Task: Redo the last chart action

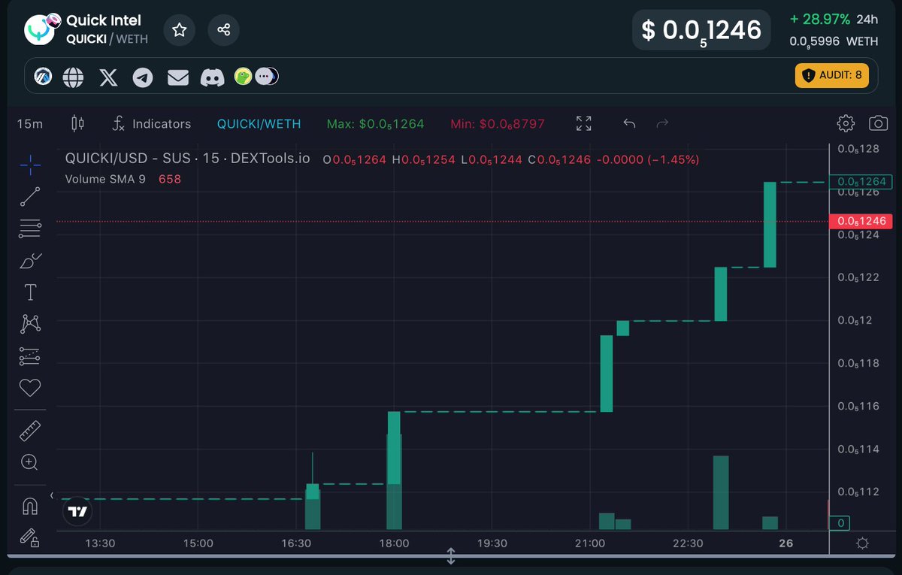Action: pyautogui.click(x=662, y=124)
